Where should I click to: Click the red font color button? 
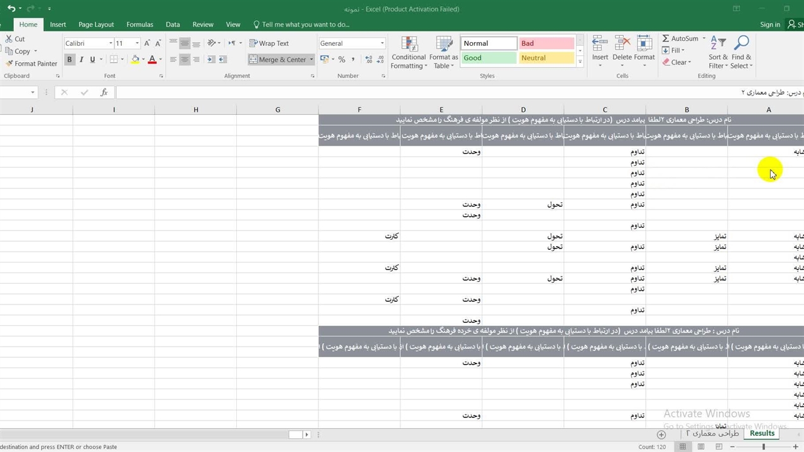[152, 60]
